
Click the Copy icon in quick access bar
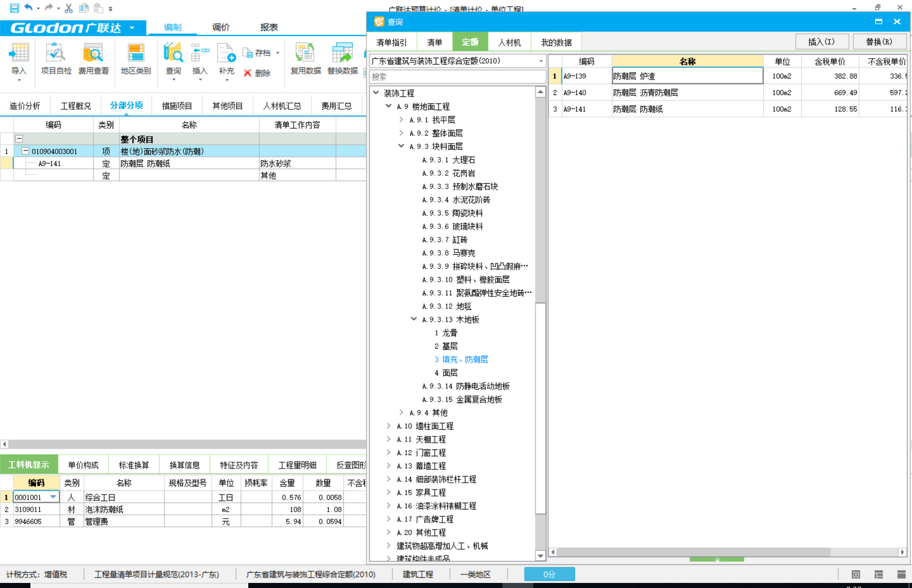[84, 8]
